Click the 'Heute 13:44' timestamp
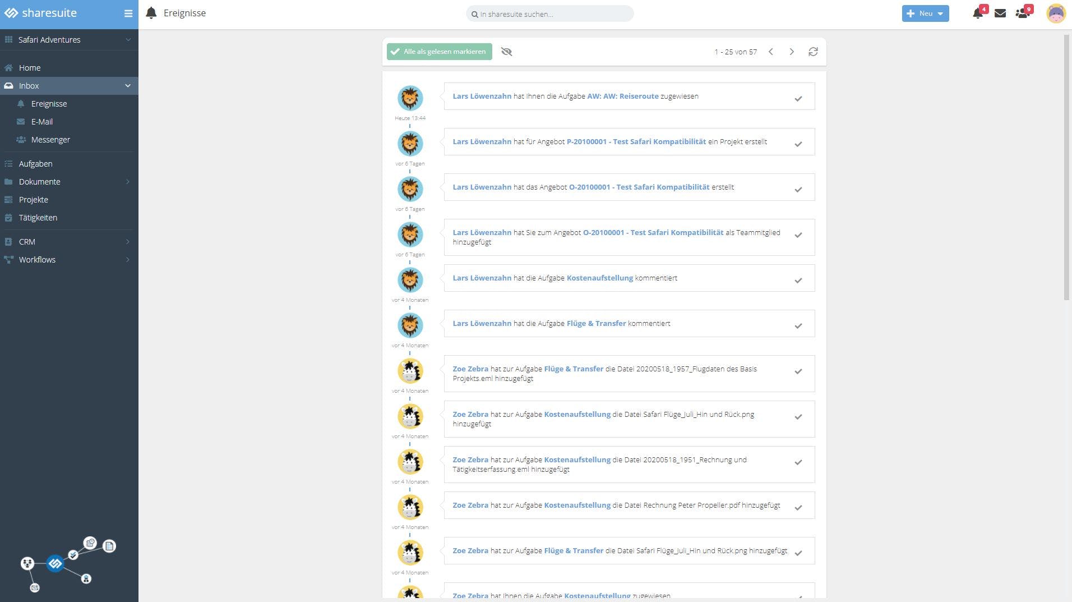This screenshot has height=602, width=1072. [410, 118]
